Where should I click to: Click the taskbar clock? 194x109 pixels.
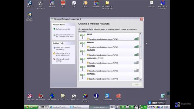166,107
